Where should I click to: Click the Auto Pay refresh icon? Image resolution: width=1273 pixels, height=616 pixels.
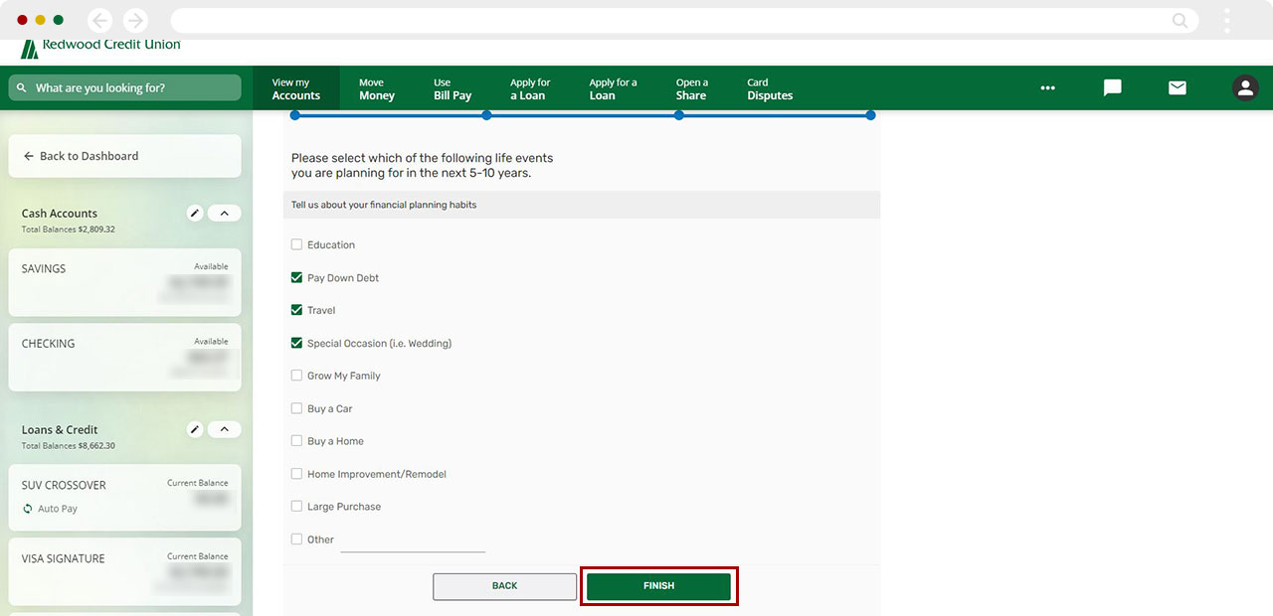pyautogui.click(x=28, y=509)
